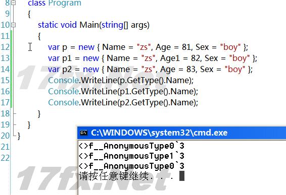Select the cmd.exe title bar

pos(182,133)
